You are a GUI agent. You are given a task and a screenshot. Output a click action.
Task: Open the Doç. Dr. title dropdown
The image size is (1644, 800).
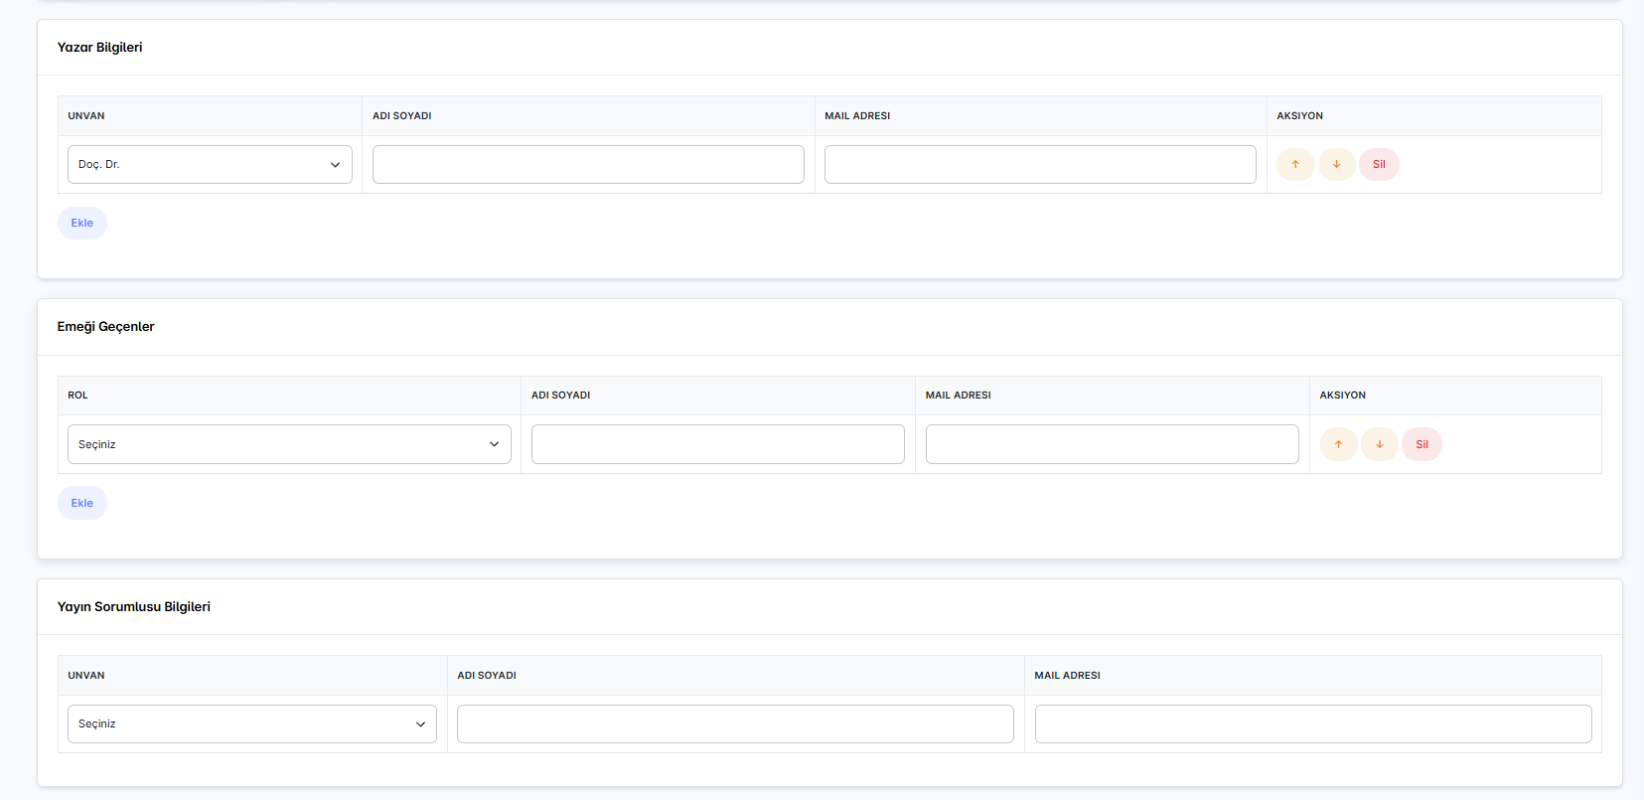point(210,165)
